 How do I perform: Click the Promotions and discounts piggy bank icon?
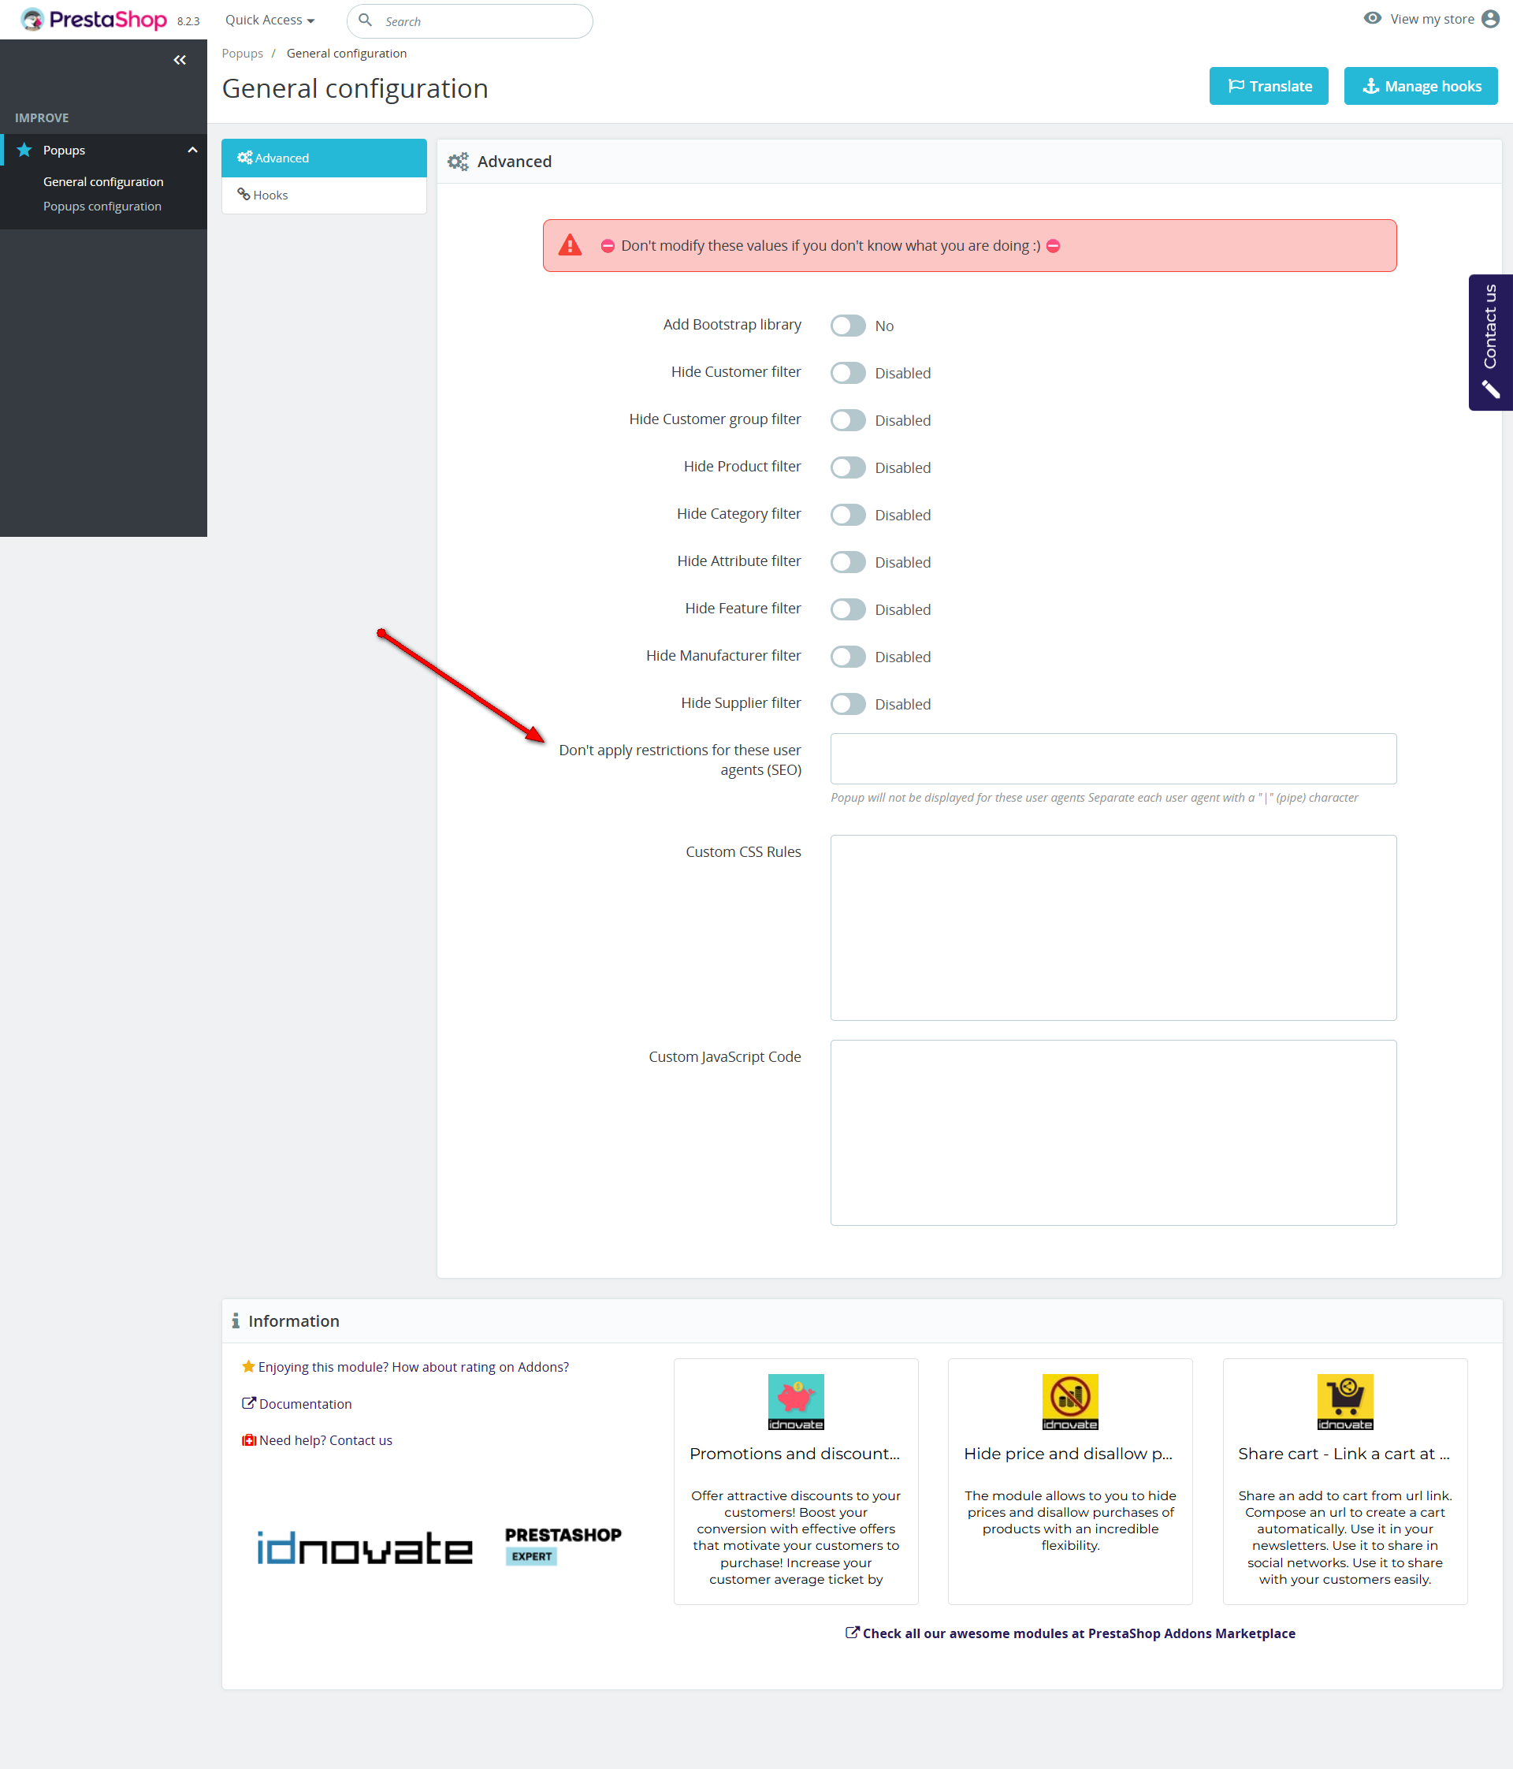(x=795, y=1401)
